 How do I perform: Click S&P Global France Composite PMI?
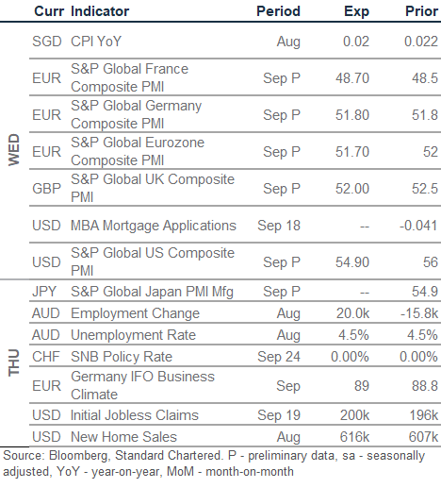tap(129, 77)
